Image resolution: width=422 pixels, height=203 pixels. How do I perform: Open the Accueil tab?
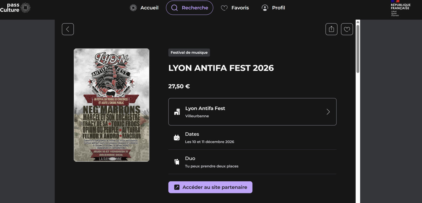click(144, 8)
